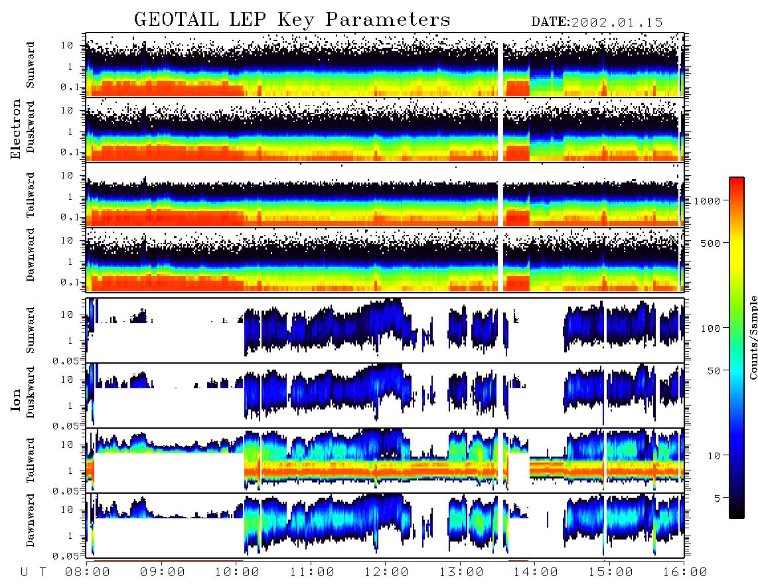Click the 08:00 time tick label
The image size is (758, 584).
(88, 573)
